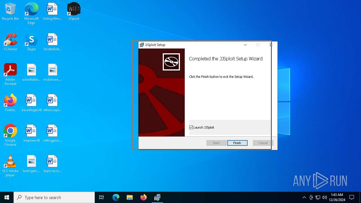The height and width of the screenshot is (203, 361).
Task: Select the listingsfilm document on desktop
Action: coord(52,12)
